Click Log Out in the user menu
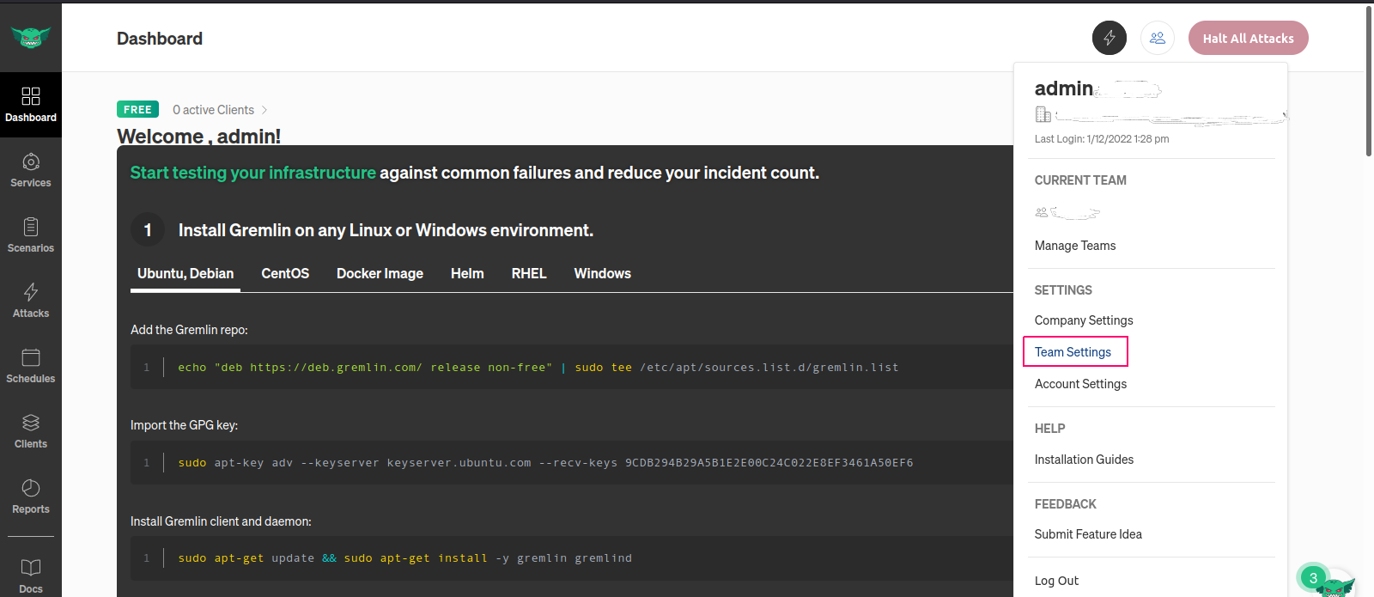 1057,581
